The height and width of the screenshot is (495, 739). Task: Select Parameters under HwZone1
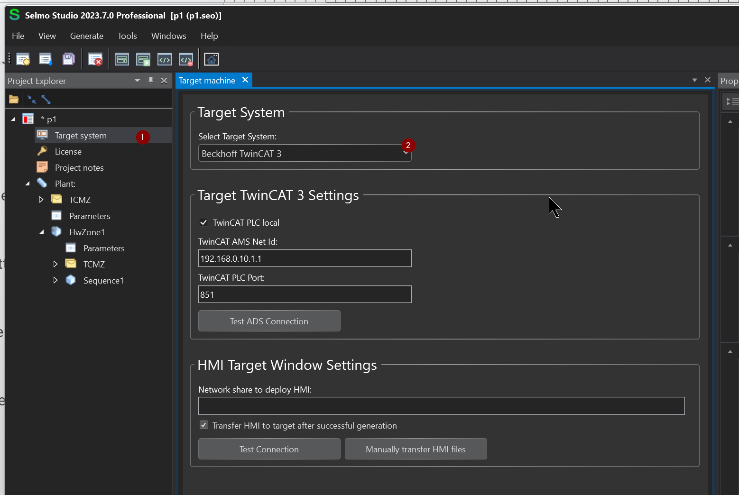[x=104, y=248]
